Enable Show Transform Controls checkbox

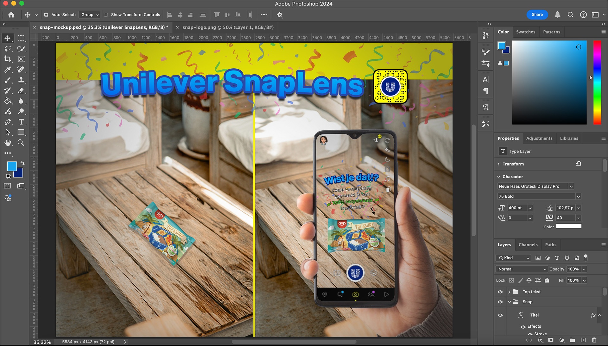(106, 15)
